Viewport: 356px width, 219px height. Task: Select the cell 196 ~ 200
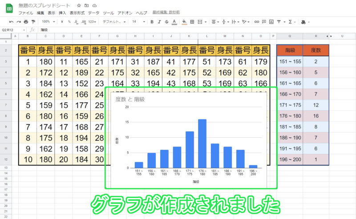[290, 159]
